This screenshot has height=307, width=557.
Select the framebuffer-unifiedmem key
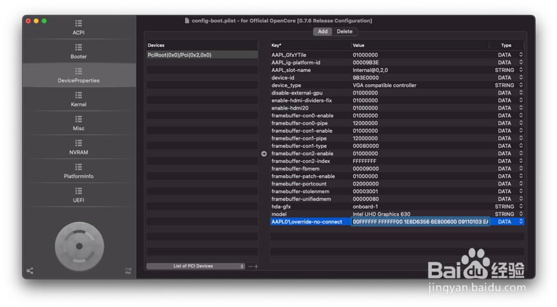301,199
